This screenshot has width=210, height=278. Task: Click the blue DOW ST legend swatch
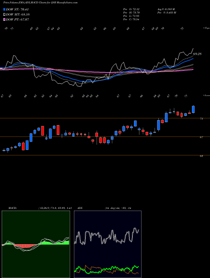5,10
